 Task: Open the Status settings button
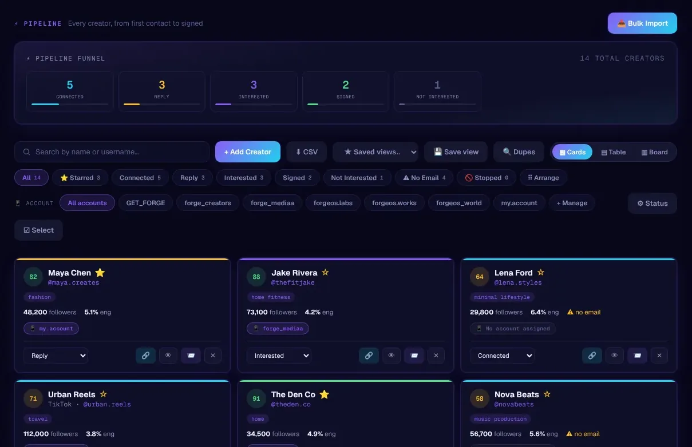[x=653, y=203]
